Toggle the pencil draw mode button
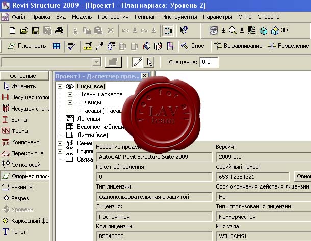The image size is (311, 241). [x=138, y=62]
